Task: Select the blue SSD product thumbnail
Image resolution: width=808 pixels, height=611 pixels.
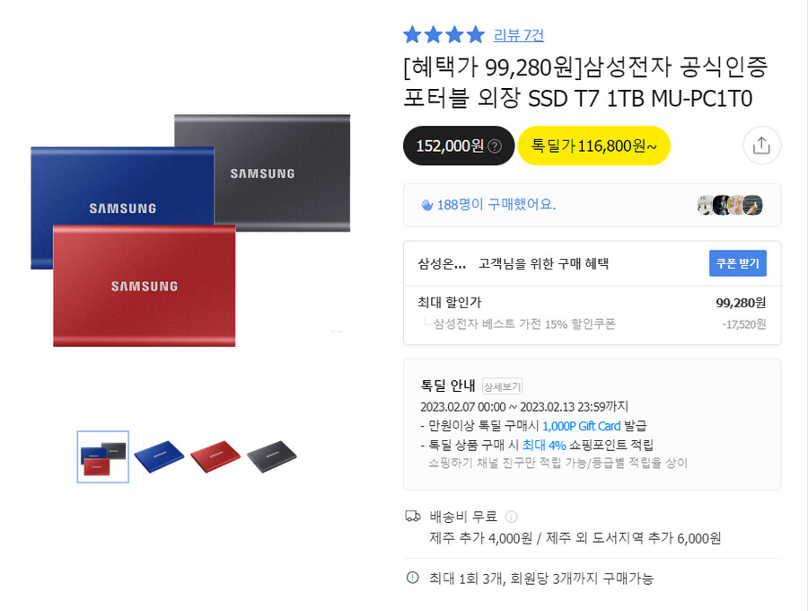Action: coord(159,456)
